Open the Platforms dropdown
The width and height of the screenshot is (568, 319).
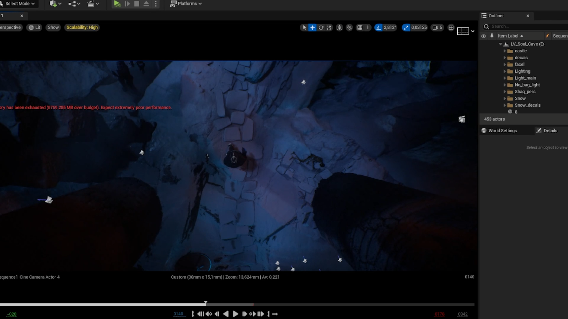pyautogui.click(x=186, y=4)
